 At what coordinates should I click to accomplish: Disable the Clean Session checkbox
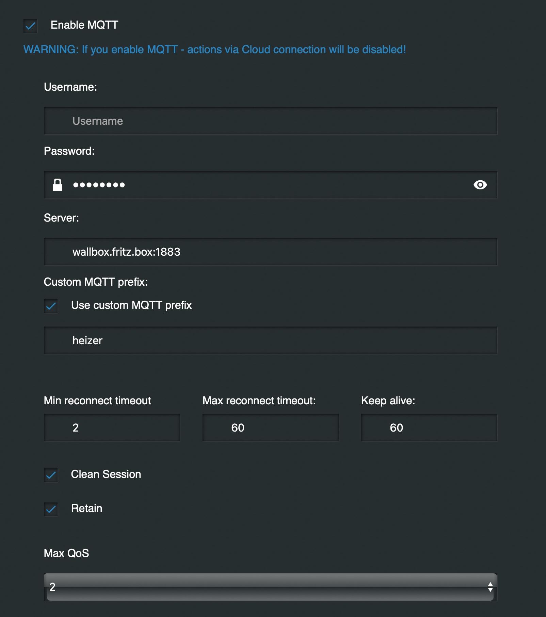click(51, 475)
